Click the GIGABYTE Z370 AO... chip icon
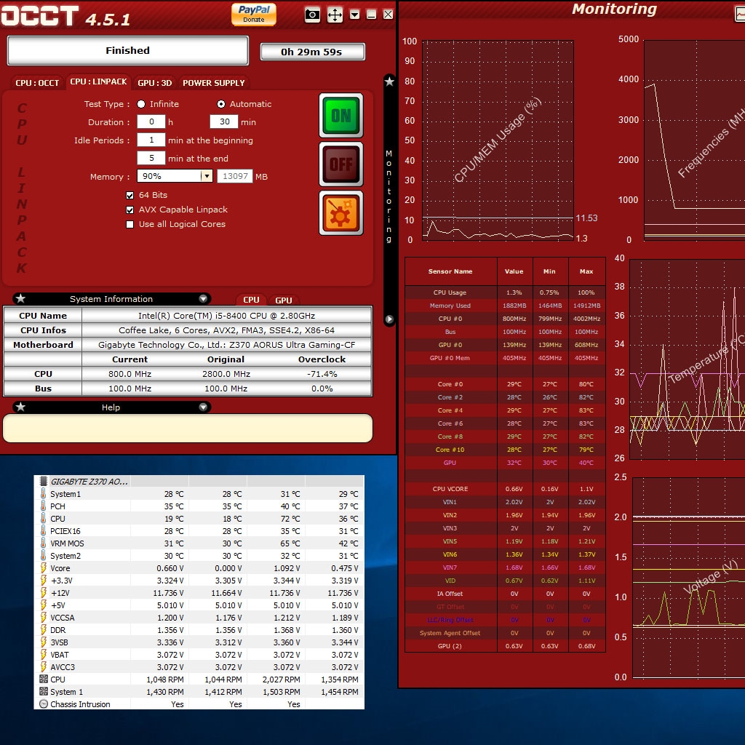 click(x=43, y=481)
